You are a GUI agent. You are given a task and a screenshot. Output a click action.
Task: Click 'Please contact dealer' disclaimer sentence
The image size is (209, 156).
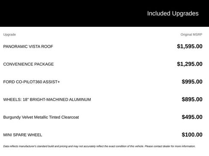click(170, 146)
